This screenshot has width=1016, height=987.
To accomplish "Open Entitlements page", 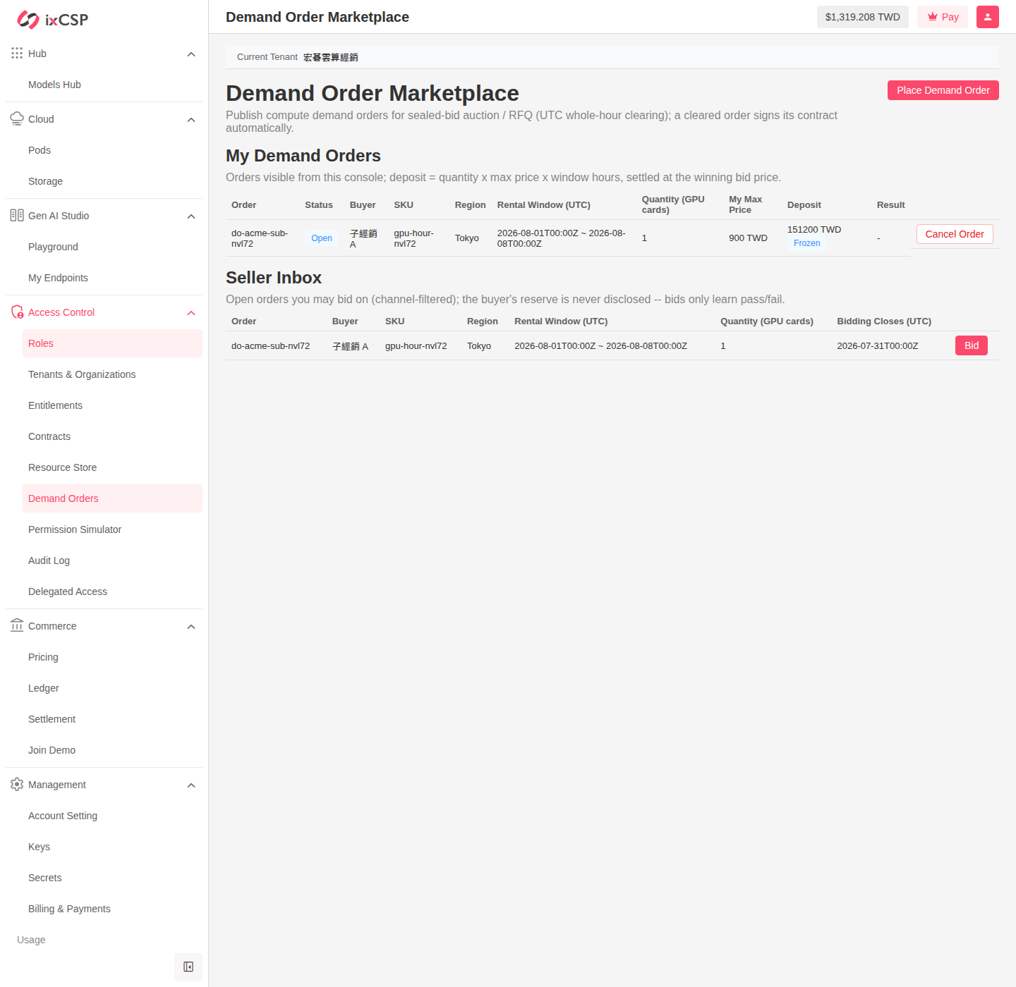I will pyautogui.click(x=112, y=405).
